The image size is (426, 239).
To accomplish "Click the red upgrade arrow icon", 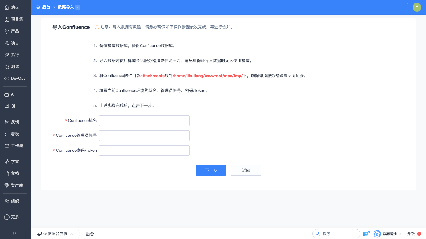I will click(419, 234).
